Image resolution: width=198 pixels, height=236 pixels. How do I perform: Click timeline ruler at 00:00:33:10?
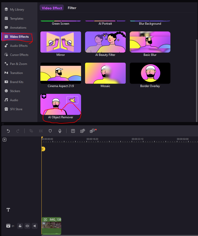(138, 139)
